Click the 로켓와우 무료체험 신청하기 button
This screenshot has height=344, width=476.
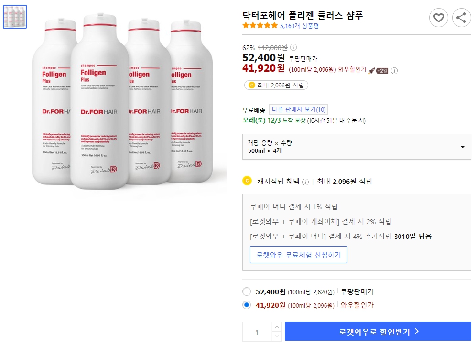click(299, 255)
